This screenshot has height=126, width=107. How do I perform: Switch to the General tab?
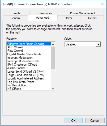(x=15, y=18)
